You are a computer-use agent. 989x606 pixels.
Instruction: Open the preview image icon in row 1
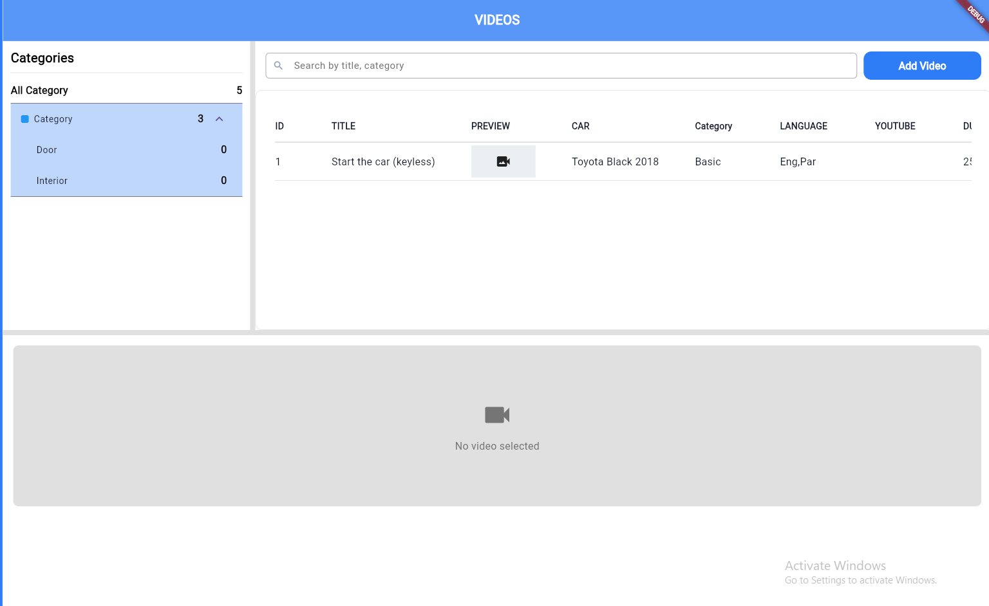click(x=503, y=161)
